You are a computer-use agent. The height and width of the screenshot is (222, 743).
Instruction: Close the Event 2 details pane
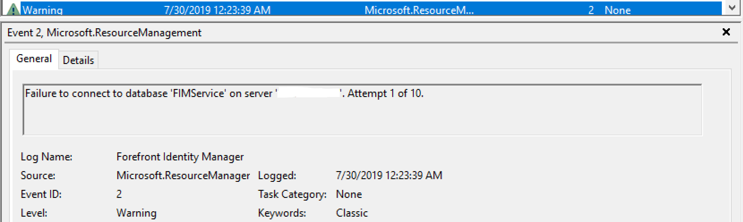[727, 32]
